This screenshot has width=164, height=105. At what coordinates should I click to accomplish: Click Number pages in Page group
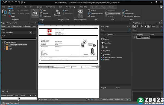point(44,13)
